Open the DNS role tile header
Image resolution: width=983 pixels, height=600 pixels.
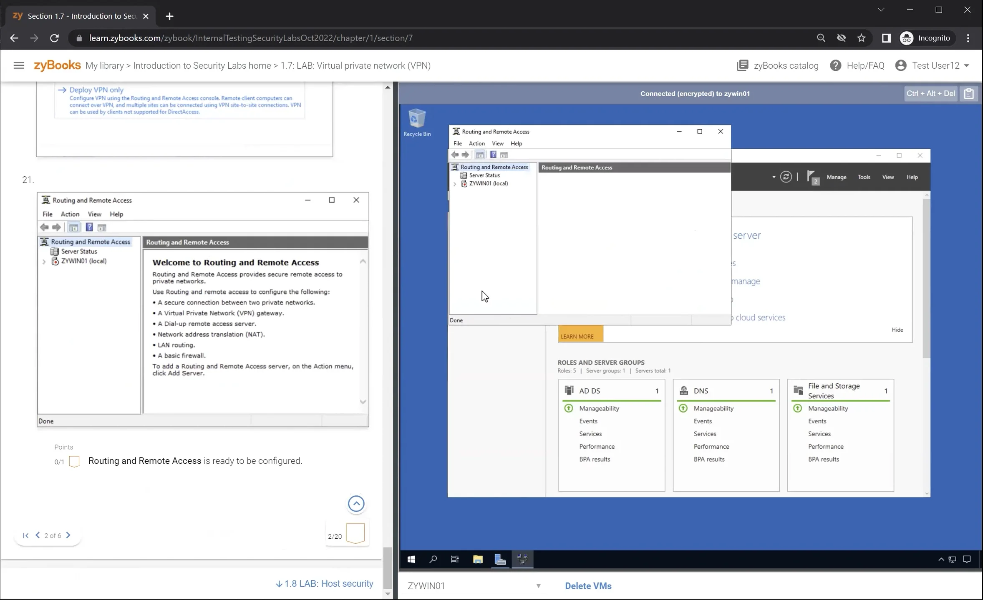(726, 391)
